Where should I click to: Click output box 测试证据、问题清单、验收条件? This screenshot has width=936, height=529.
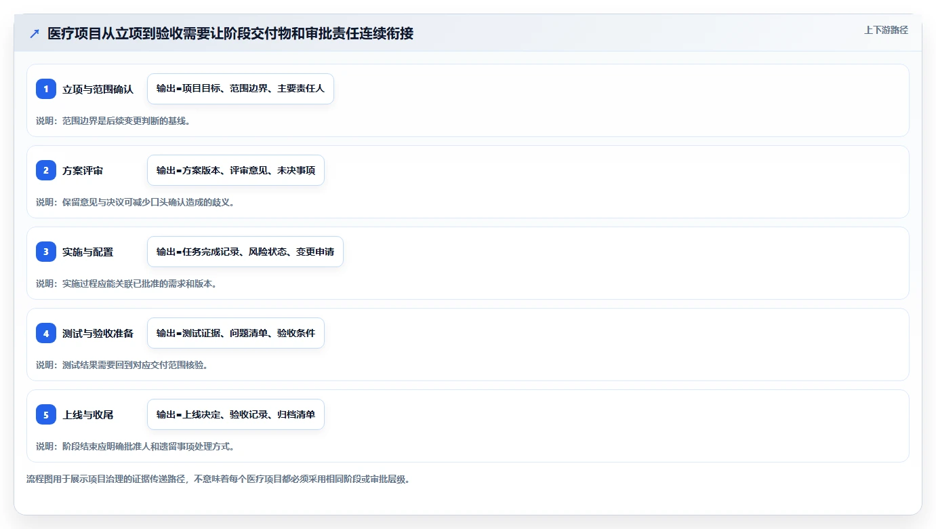pos(236,333)
